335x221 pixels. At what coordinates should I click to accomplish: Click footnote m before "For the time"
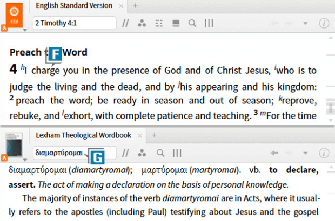pyautogui.click(x=263, y=113)
